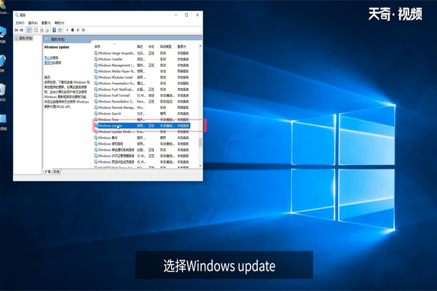Close the Services window
The image size is (437, 291).
197,15
